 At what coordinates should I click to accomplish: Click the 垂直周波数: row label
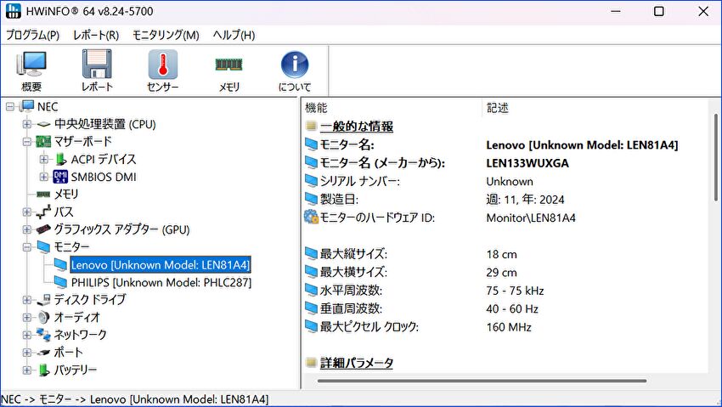pyautogui.click(x=351, y=309)
